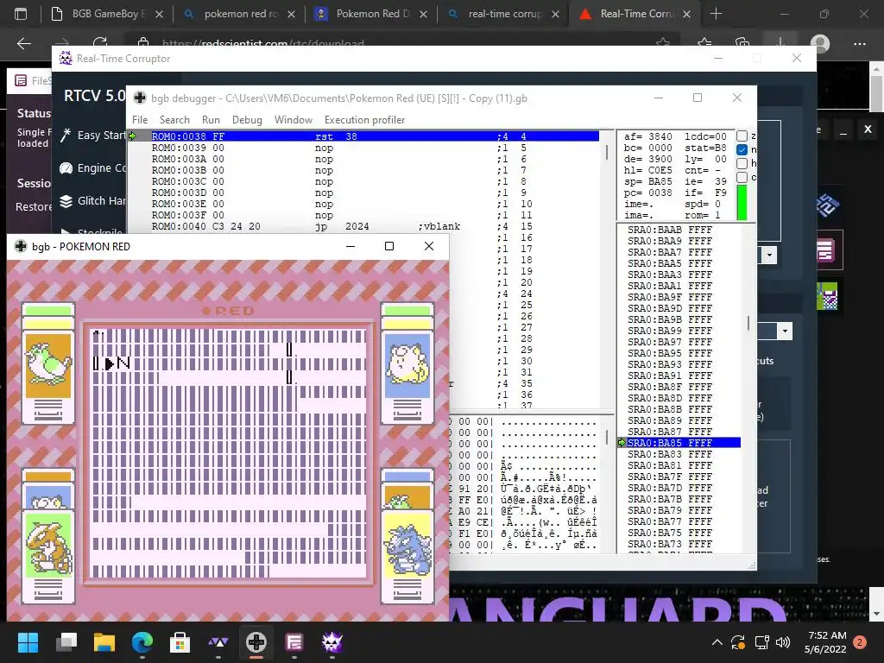The height and width of the screenshot is (663, 884).
Task: Click the Real-Time Corruptor title icon
Action: [x=66, y=58]
